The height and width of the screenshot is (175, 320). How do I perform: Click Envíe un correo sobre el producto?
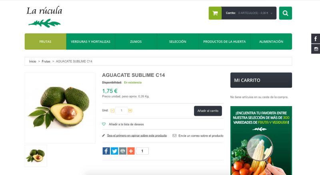[x=201, y=136]
